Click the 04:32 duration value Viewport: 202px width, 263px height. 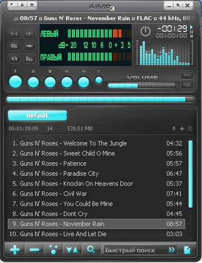[174, 143]
